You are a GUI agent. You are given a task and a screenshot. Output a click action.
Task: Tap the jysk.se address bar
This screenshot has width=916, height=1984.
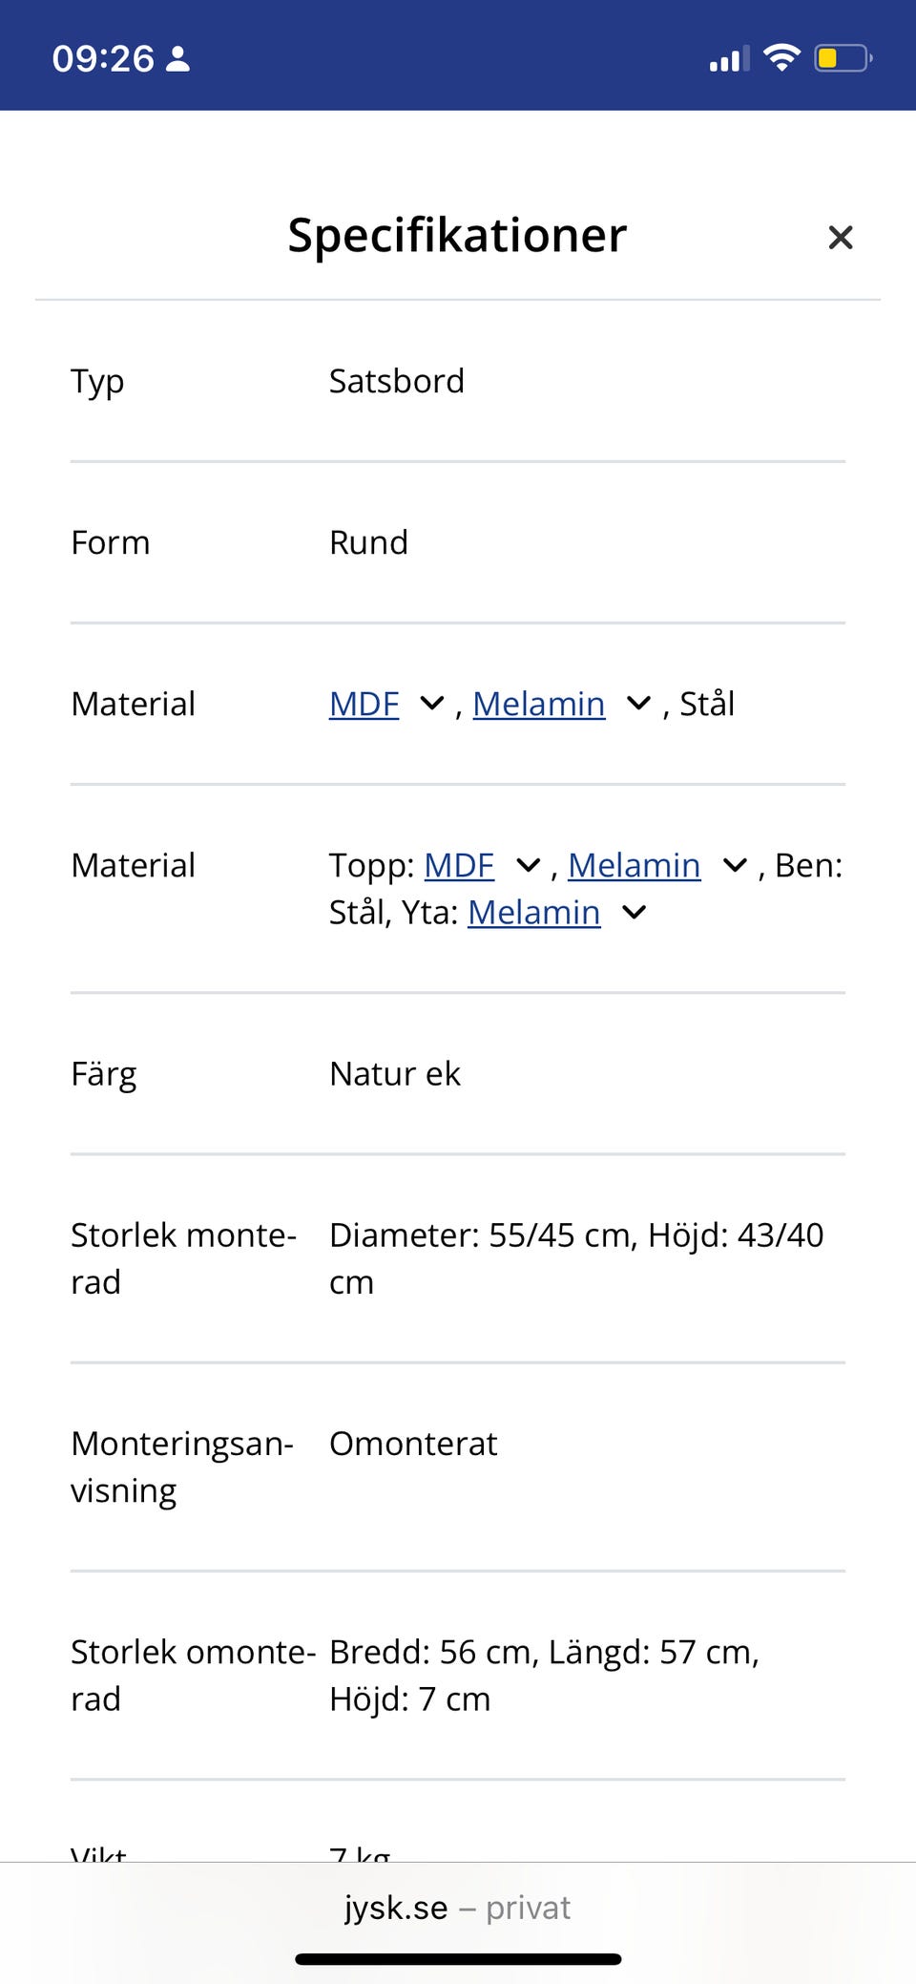(x=458, y=1908)
